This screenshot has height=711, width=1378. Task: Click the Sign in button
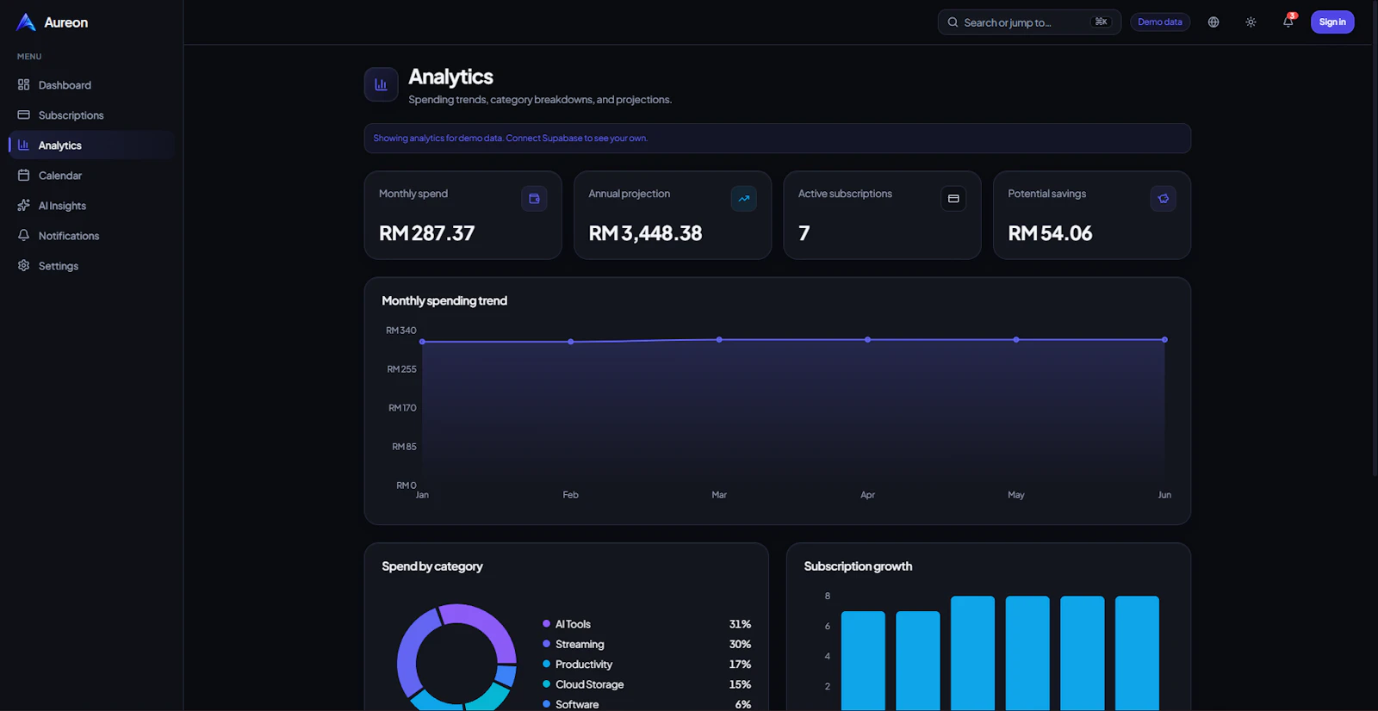pyautogui.click(x=1332, y=22)
